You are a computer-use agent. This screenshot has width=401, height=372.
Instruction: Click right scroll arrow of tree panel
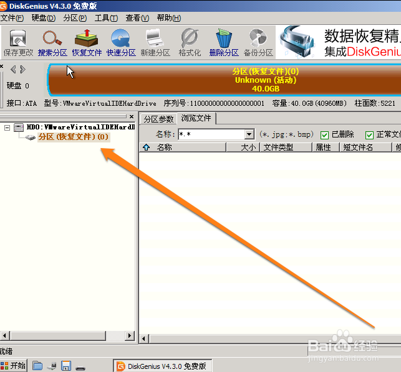130,335
